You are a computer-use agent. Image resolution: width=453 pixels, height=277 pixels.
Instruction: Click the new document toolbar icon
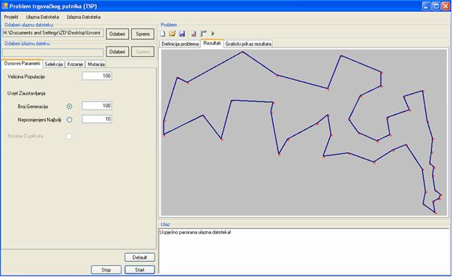click(163, 34)
